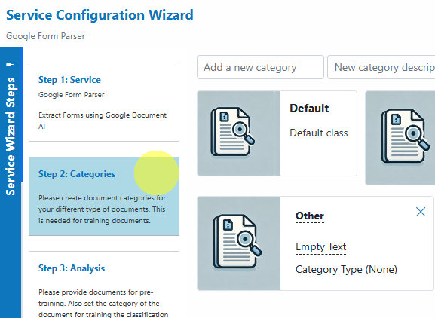Screen dimensions: 435x318
Task: Click the Default class description text
Action: point(318,133)
